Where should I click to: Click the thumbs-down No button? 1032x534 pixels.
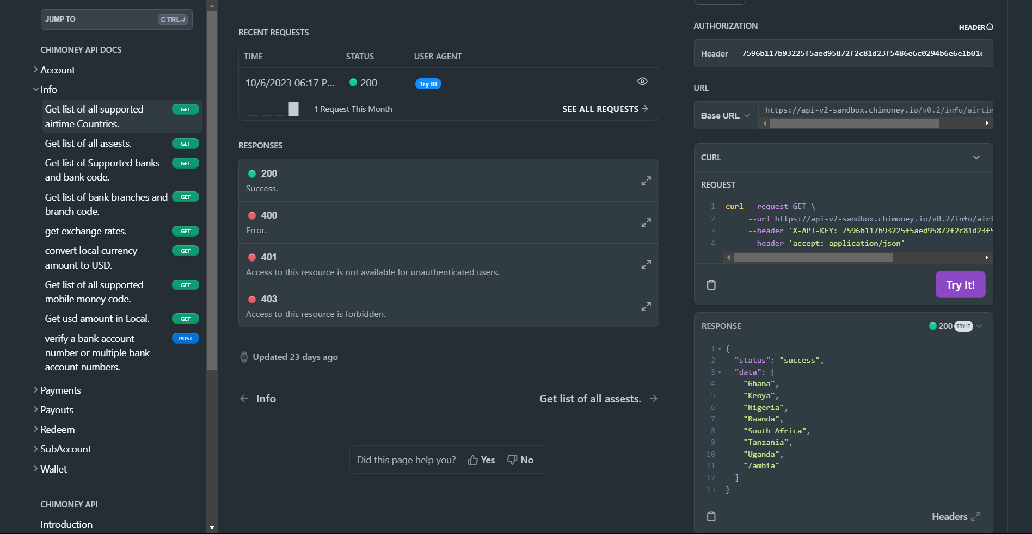coord(520,460)
